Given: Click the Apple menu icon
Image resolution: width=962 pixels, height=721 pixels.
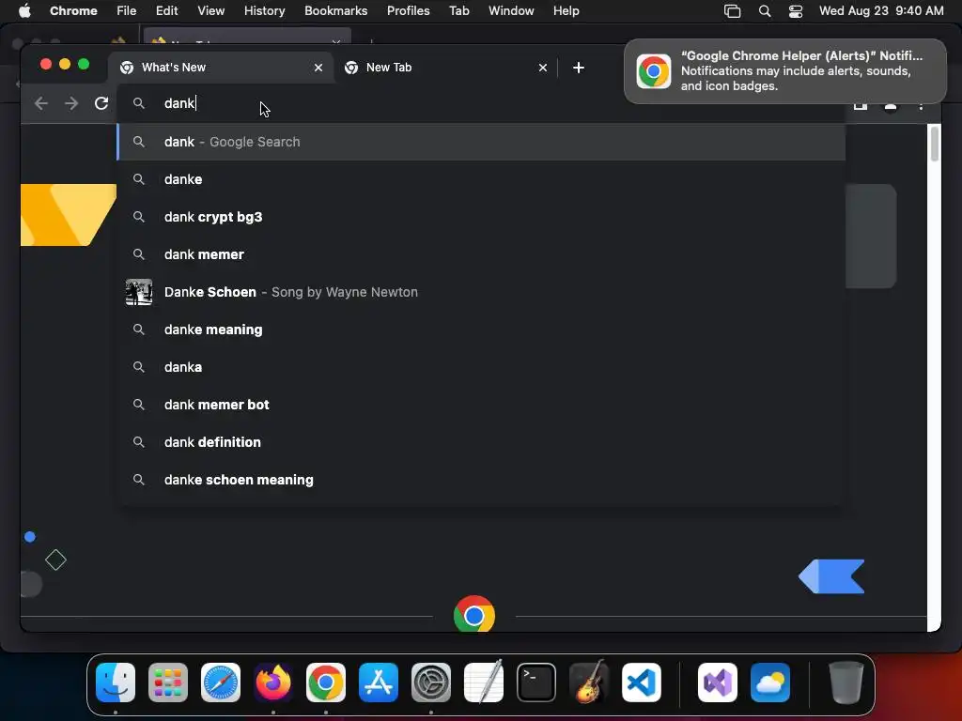Looking at the screenshot, I should pyautogui.click(x=24, y=11).
